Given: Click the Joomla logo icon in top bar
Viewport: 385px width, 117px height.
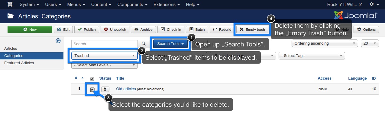Looking at the screenshot, I should 10,5.
